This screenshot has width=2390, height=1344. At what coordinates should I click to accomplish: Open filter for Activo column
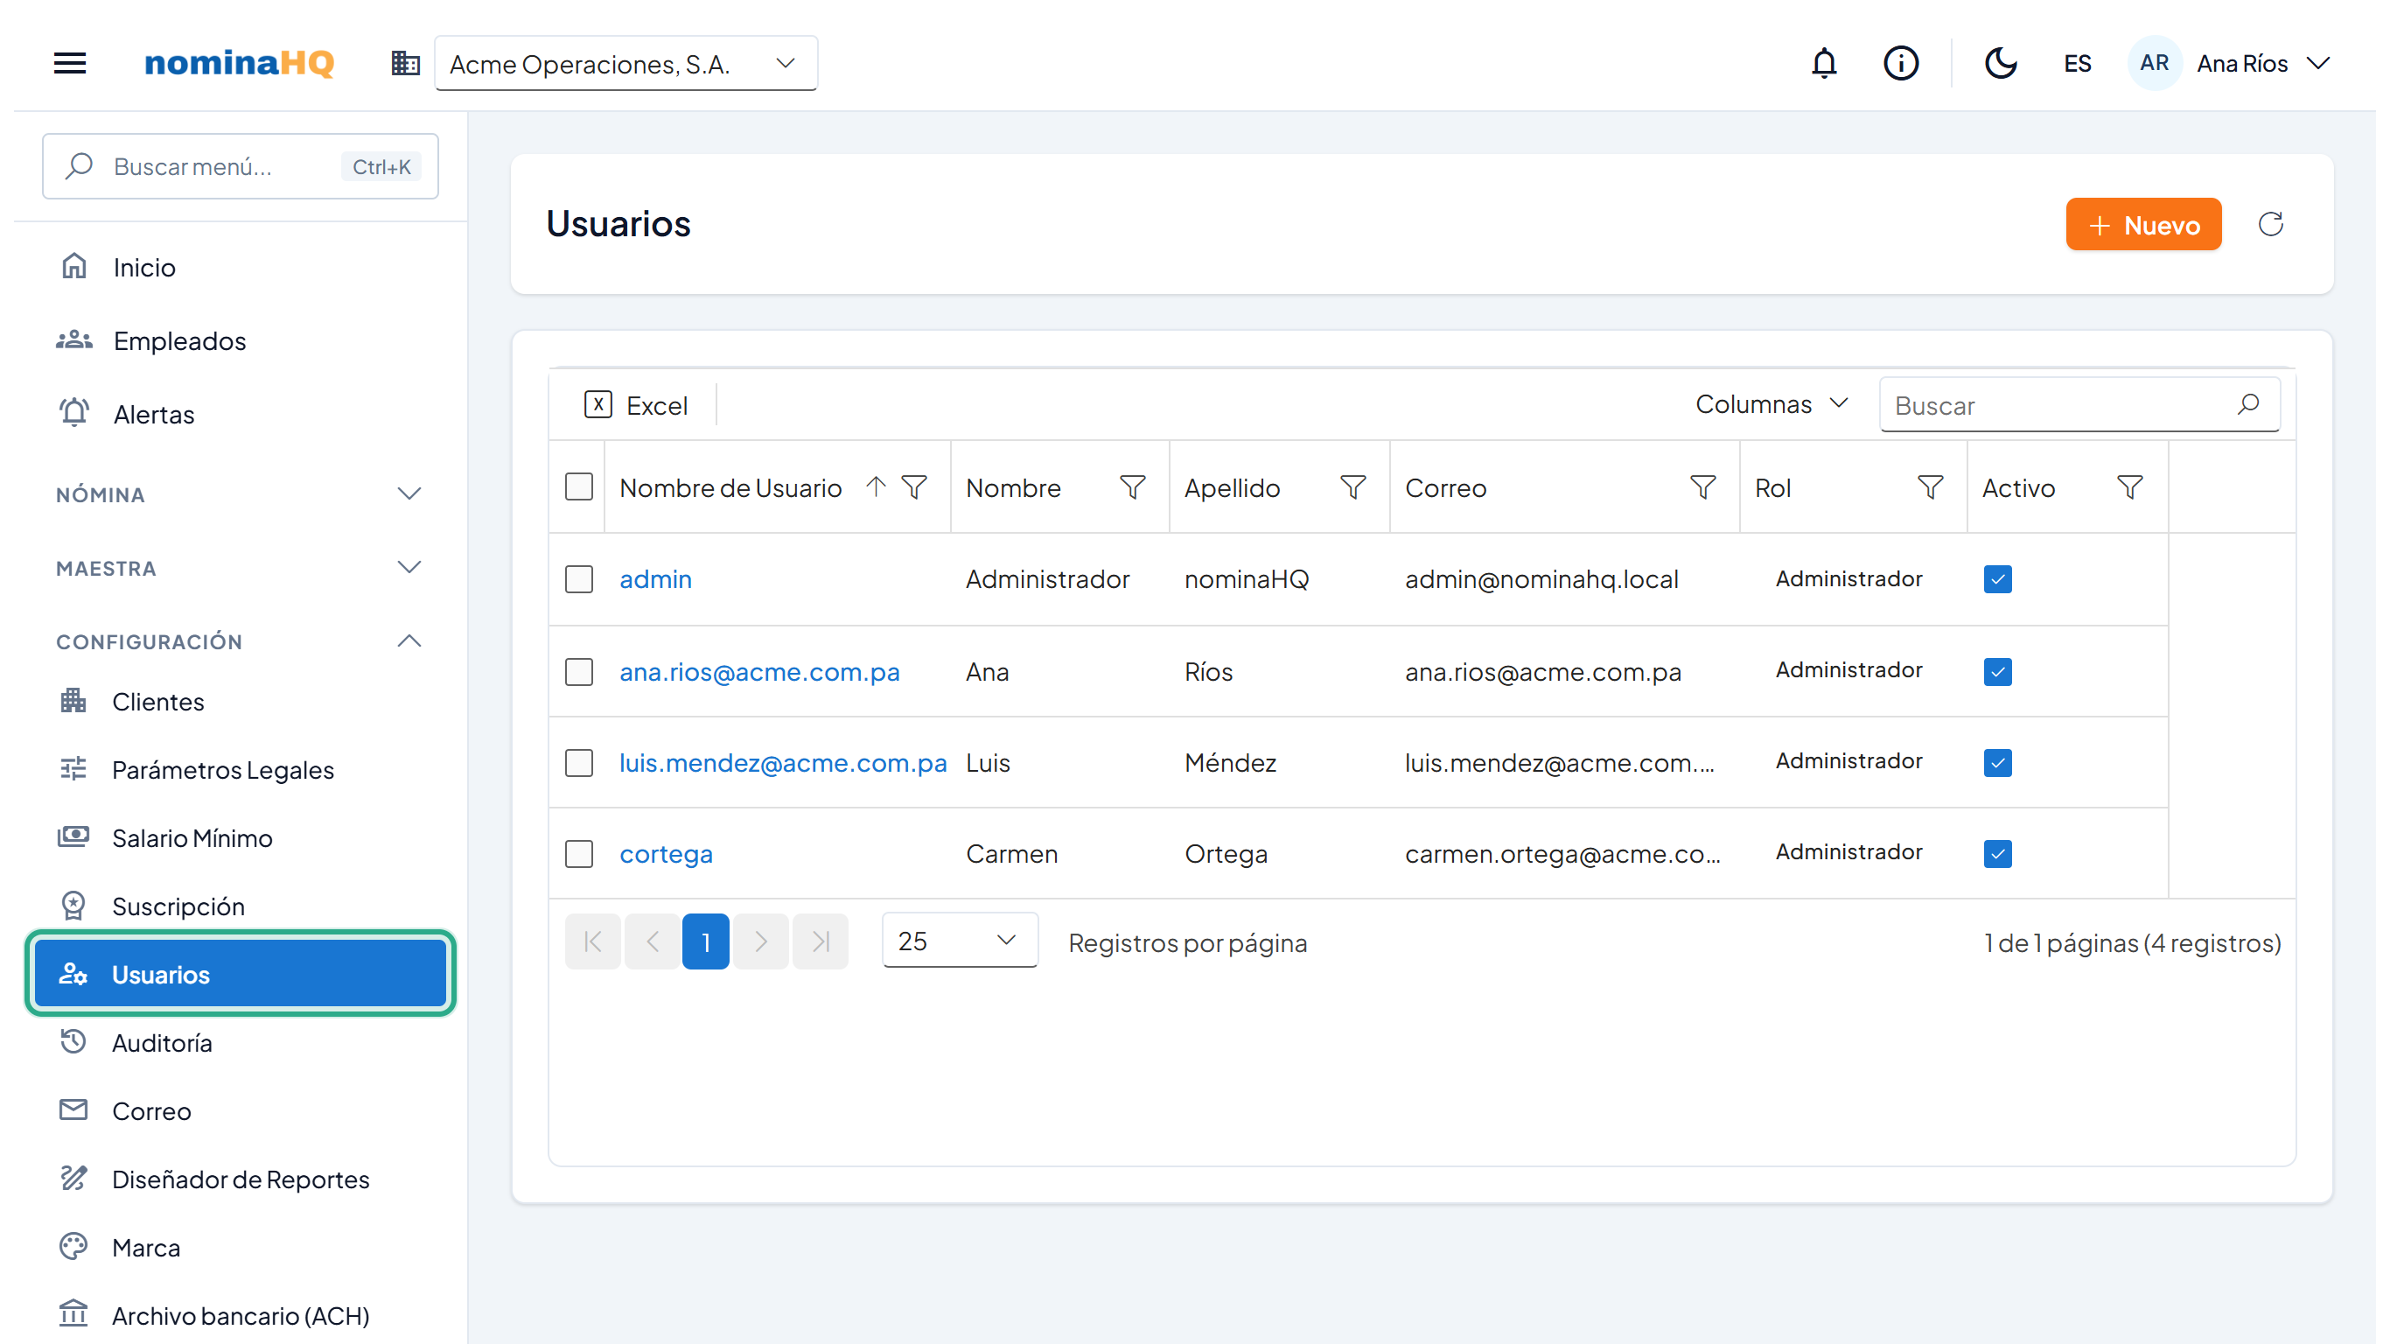click(2129, 487)
